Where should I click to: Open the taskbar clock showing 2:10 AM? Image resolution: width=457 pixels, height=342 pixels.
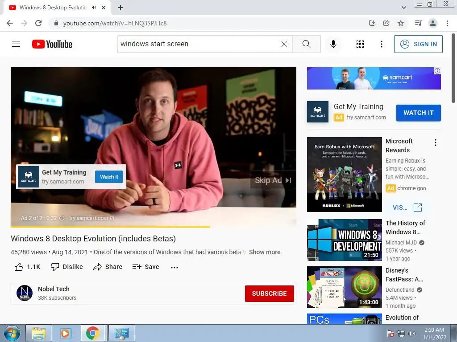tap(434, 334)
